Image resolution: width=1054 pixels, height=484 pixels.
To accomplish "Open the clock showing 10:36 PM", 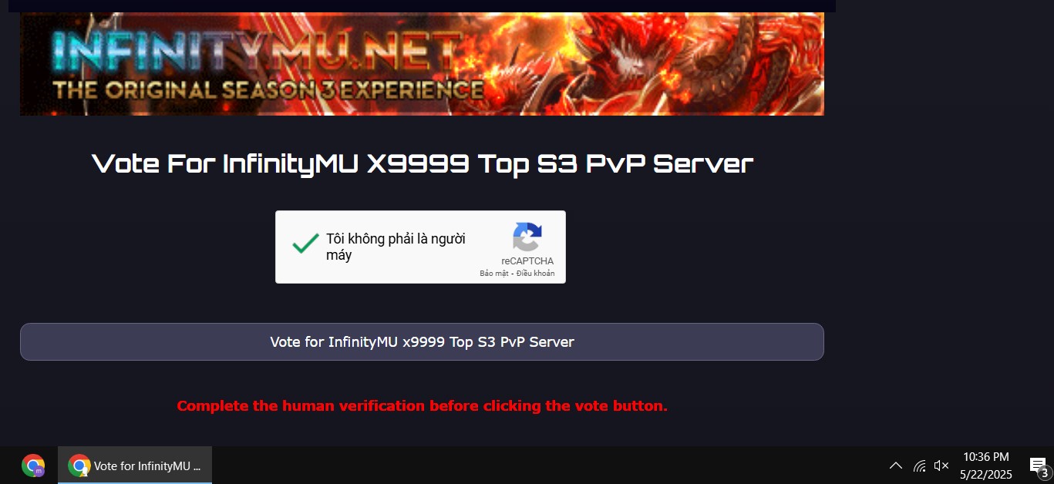I will tap(985, 457).
